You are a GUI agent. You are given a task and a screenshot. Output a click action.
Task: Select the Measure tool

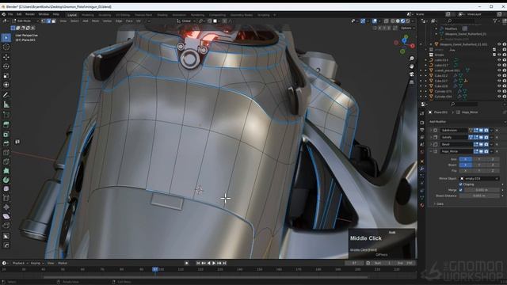(6, 104)
